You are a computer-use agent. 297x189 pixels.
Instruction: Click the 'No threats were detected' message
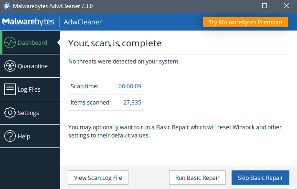124,62
